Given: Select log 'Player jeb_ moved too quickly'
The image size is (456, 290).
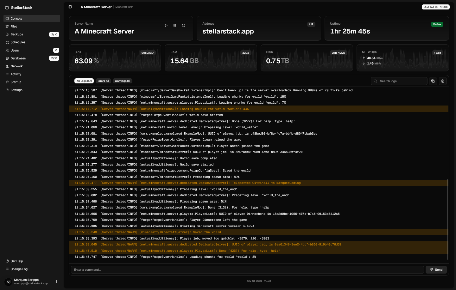Looking at the screenshot, I should pos(259,239).
